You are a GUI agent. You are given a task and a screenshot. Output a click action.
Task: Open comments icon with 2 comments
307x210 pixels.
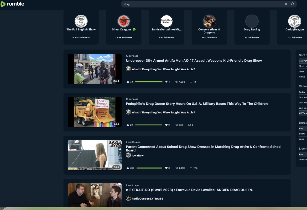189,125
